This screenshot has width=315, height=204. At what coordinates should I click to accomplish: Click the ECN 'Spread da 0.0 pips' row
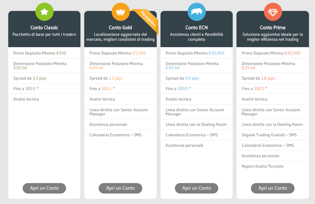[x=197, y=78]
